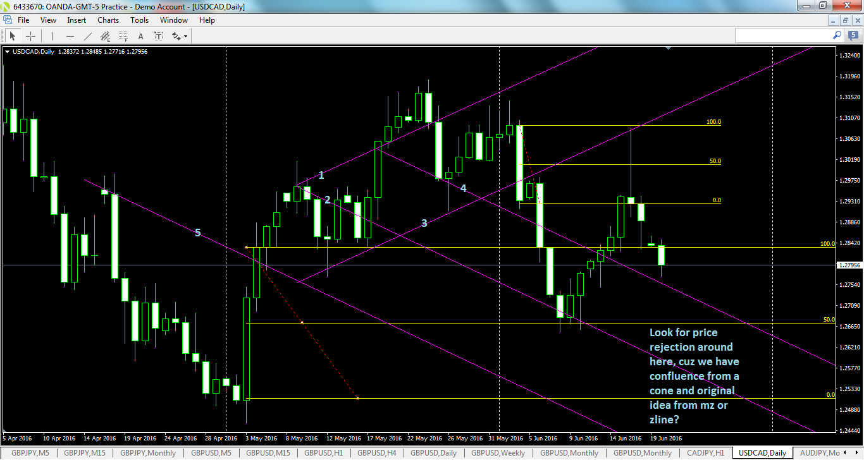
Task: Open the Arrows tool dropdown
Action: (184, 36)
